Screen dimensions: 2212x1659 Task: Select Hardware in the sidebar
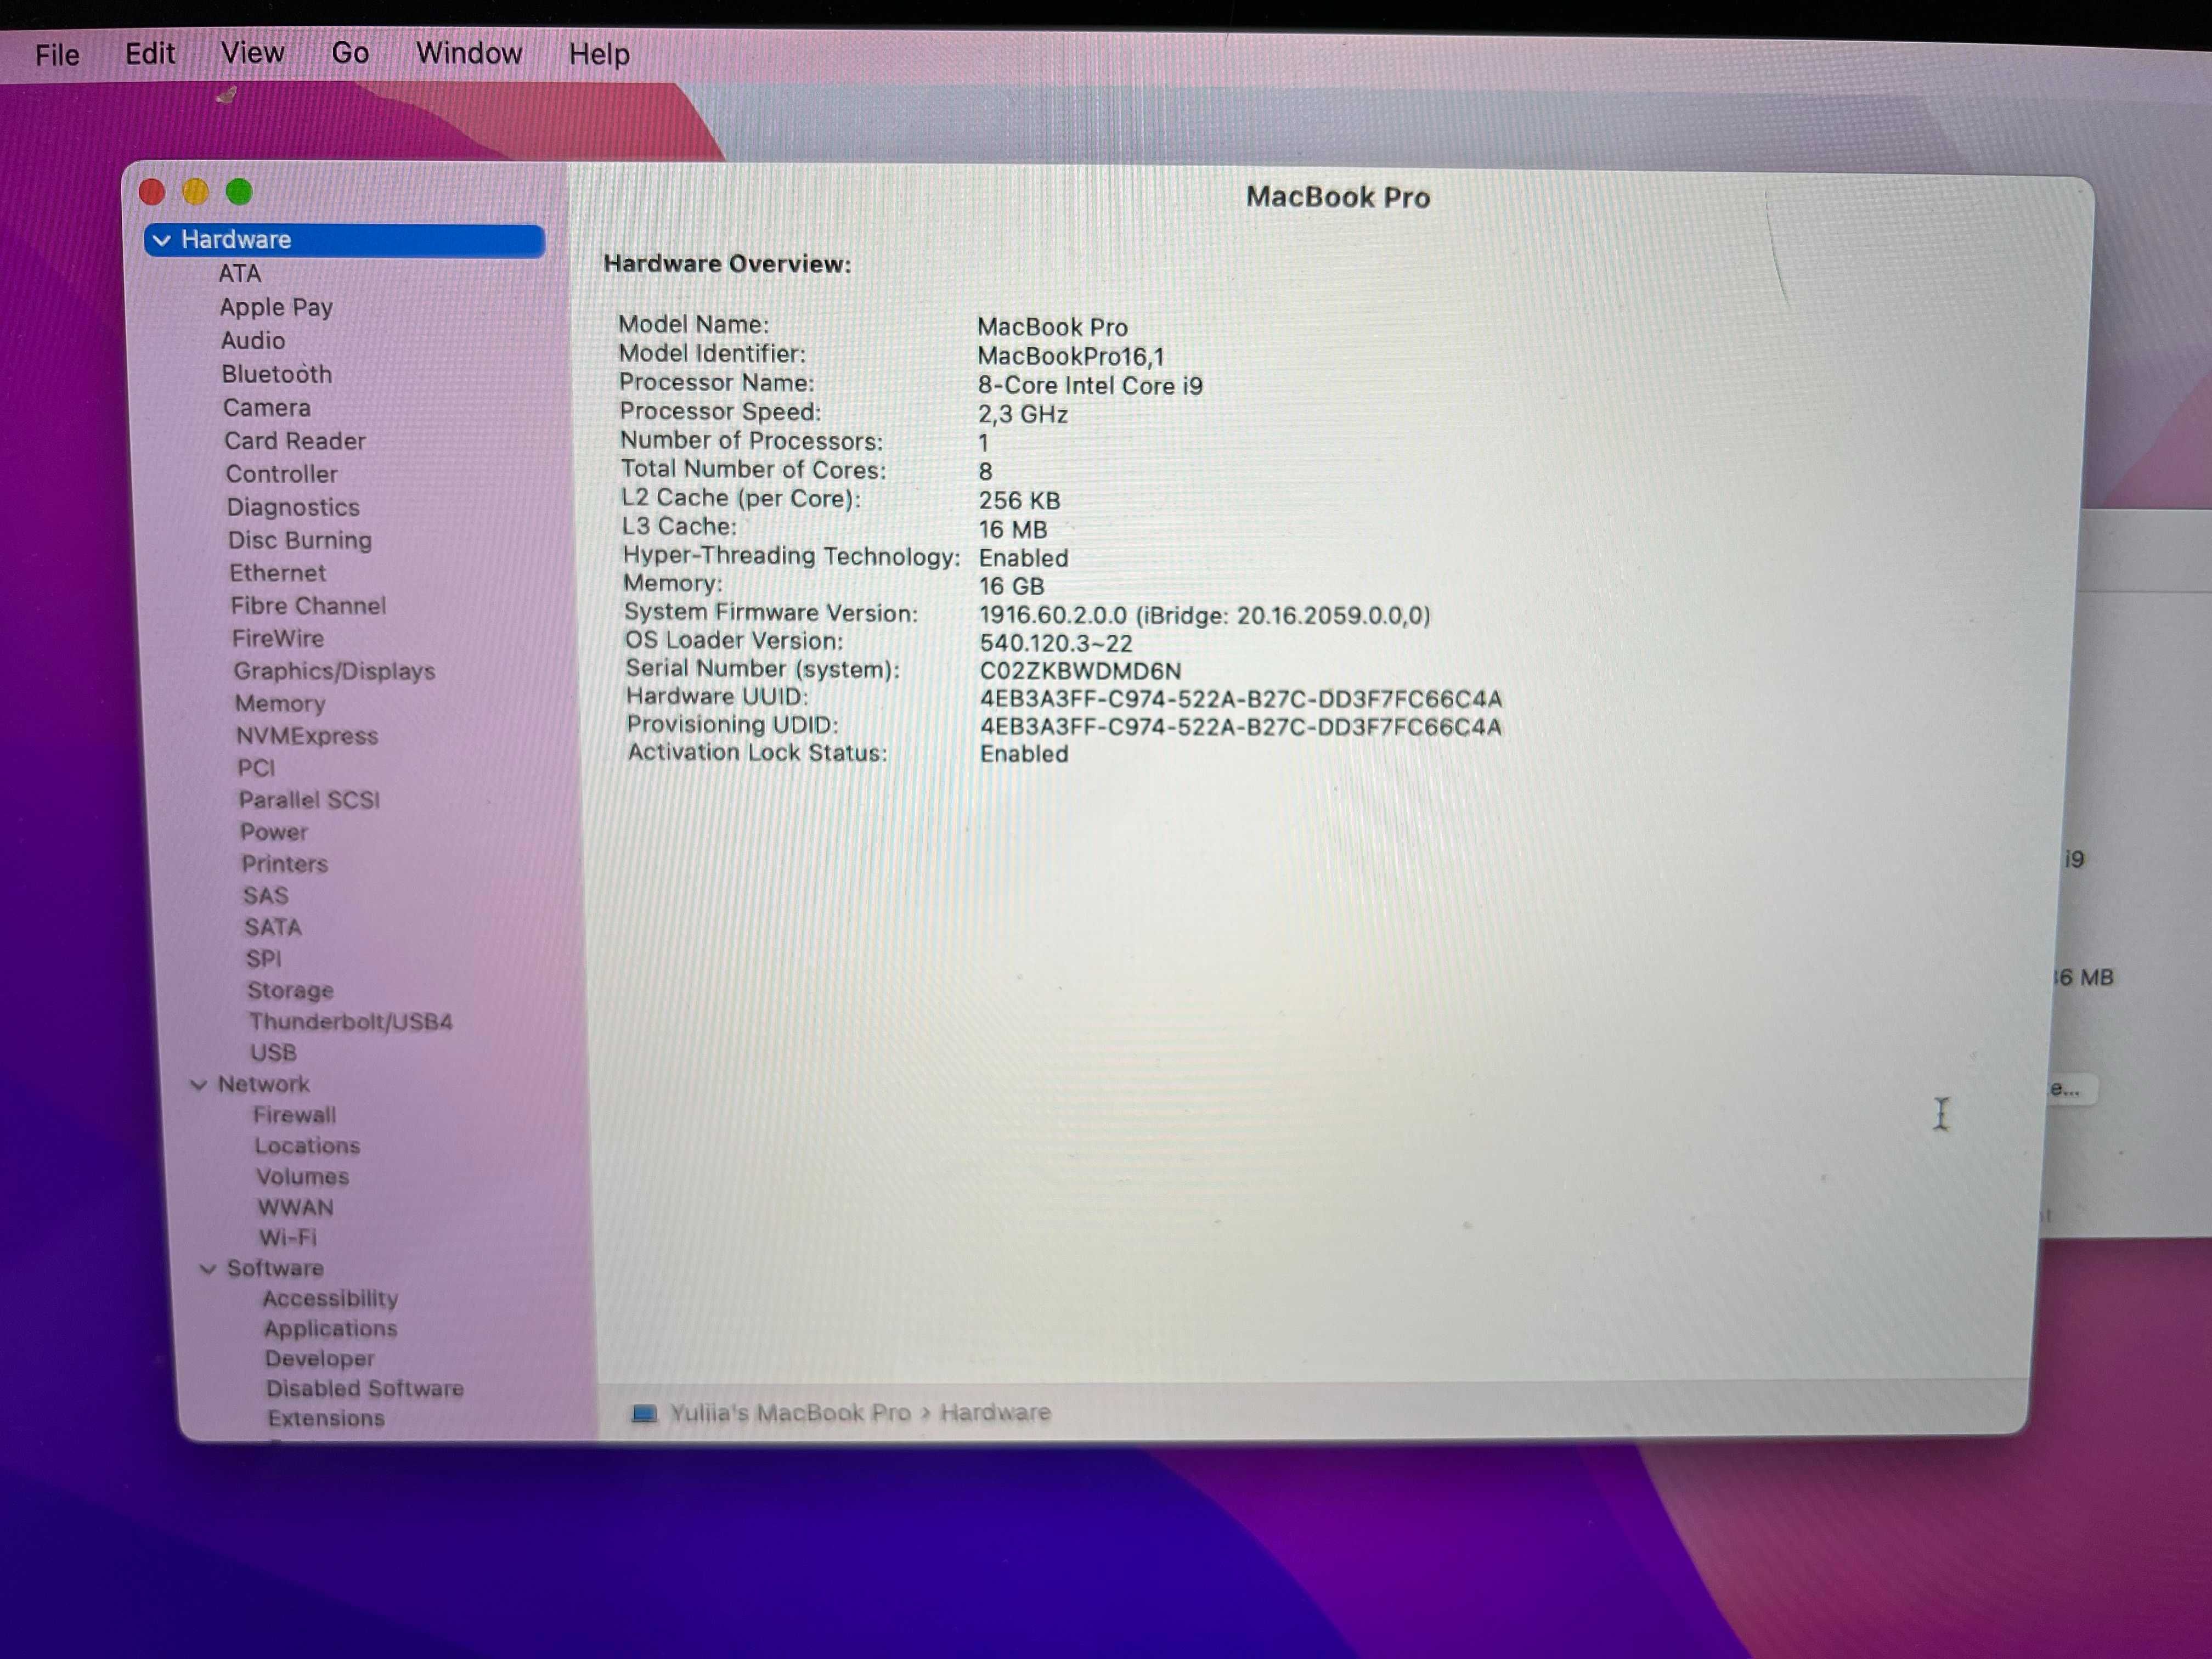344,240
